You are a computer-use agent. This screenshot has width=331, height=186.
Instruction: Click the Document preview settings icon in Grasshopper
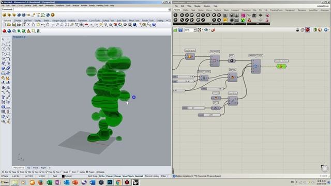[320, 30]
